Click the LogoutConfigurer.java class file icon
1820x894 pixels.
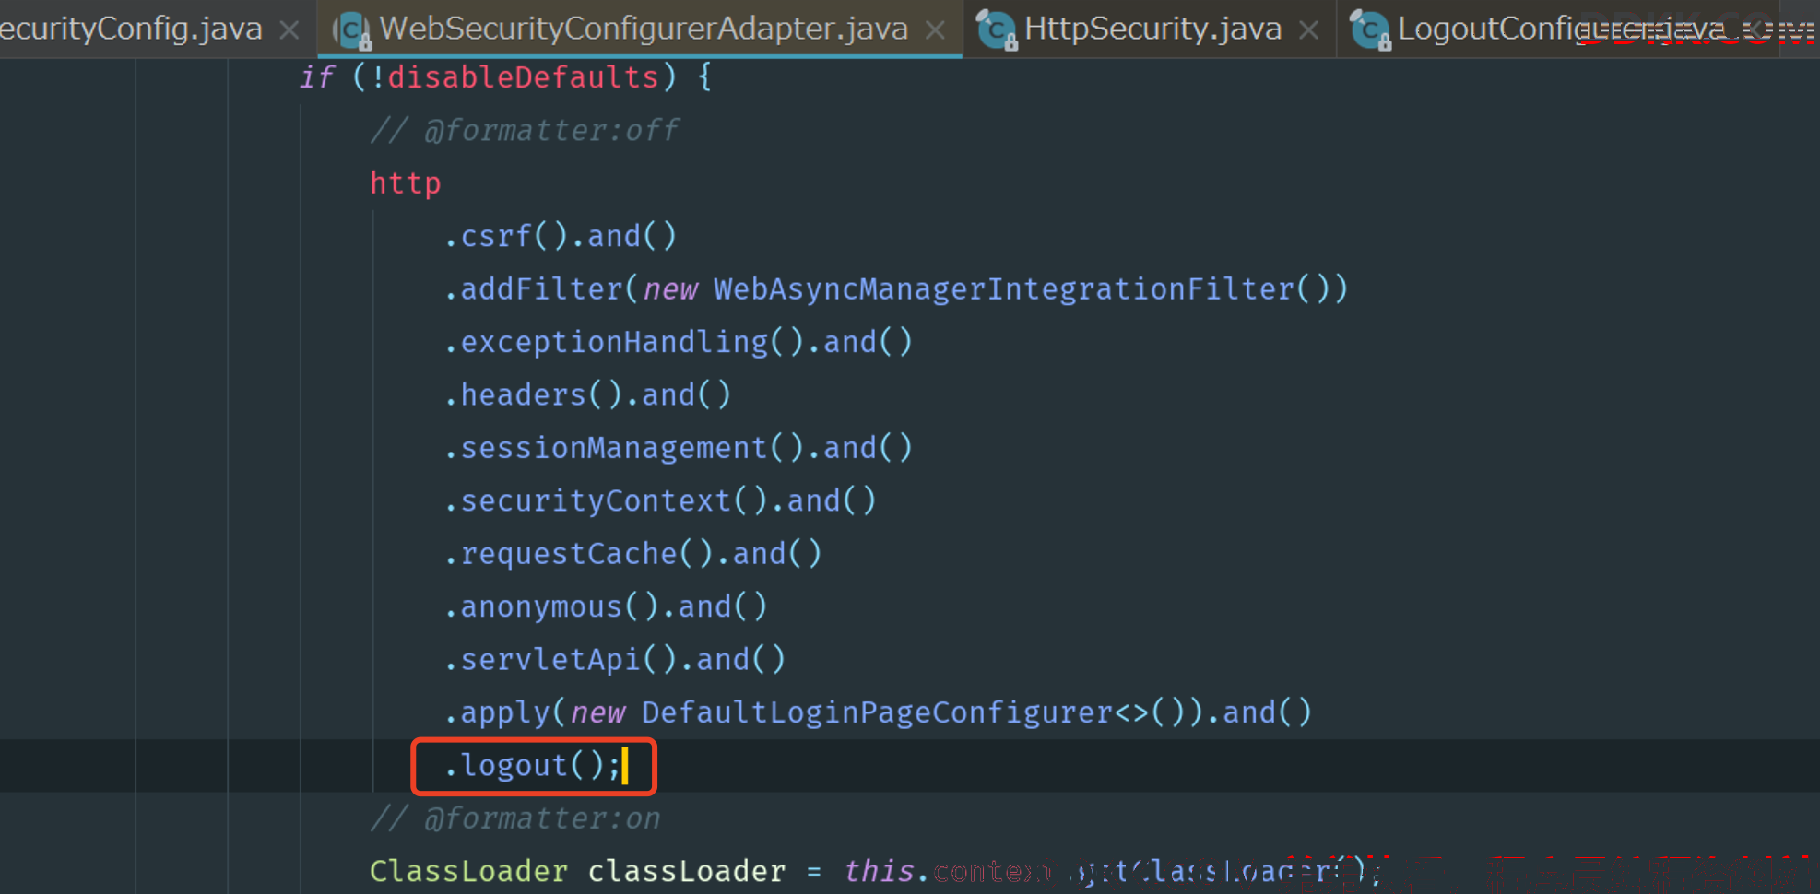click(1370, 30)
